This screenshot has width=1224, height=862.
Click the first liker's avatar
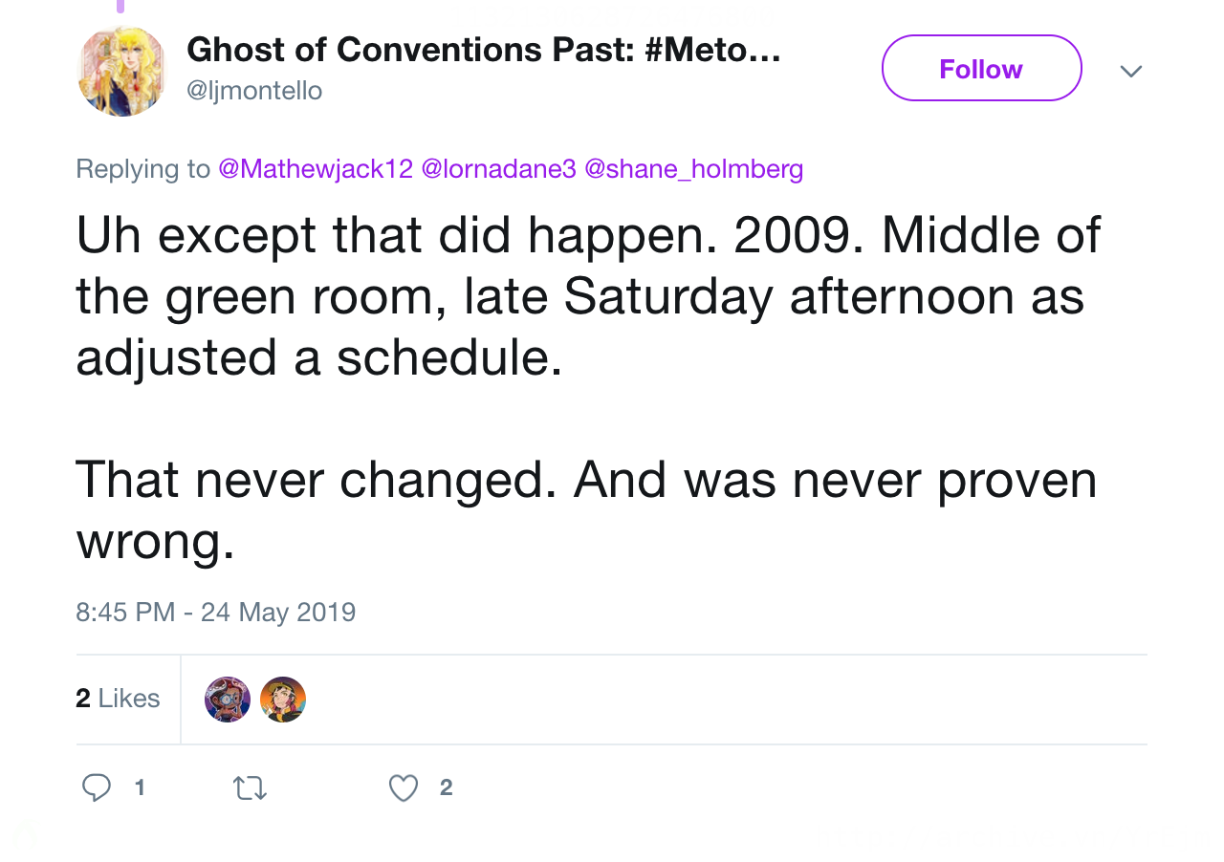[x=228, y=700]
